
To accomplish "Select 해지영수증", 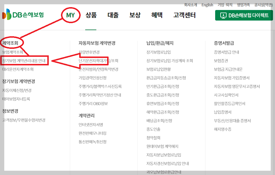I will pos(223,129).
